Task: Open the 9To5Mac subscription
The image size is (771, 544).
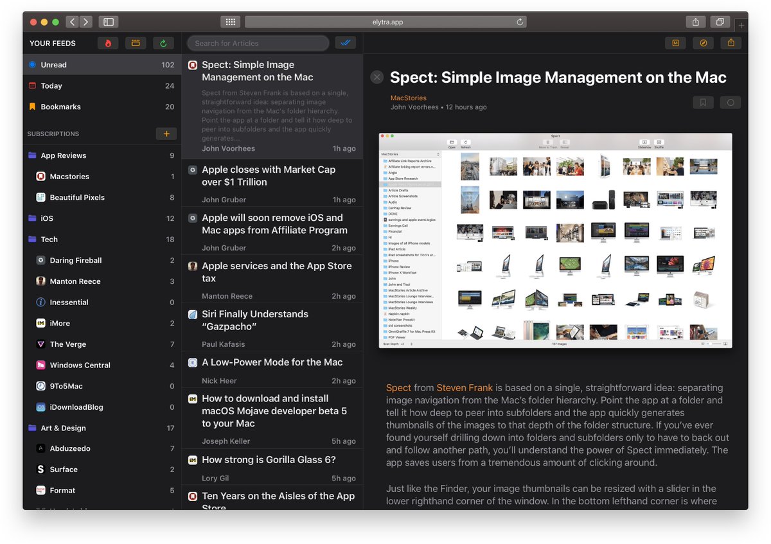Action: [102, 386]
